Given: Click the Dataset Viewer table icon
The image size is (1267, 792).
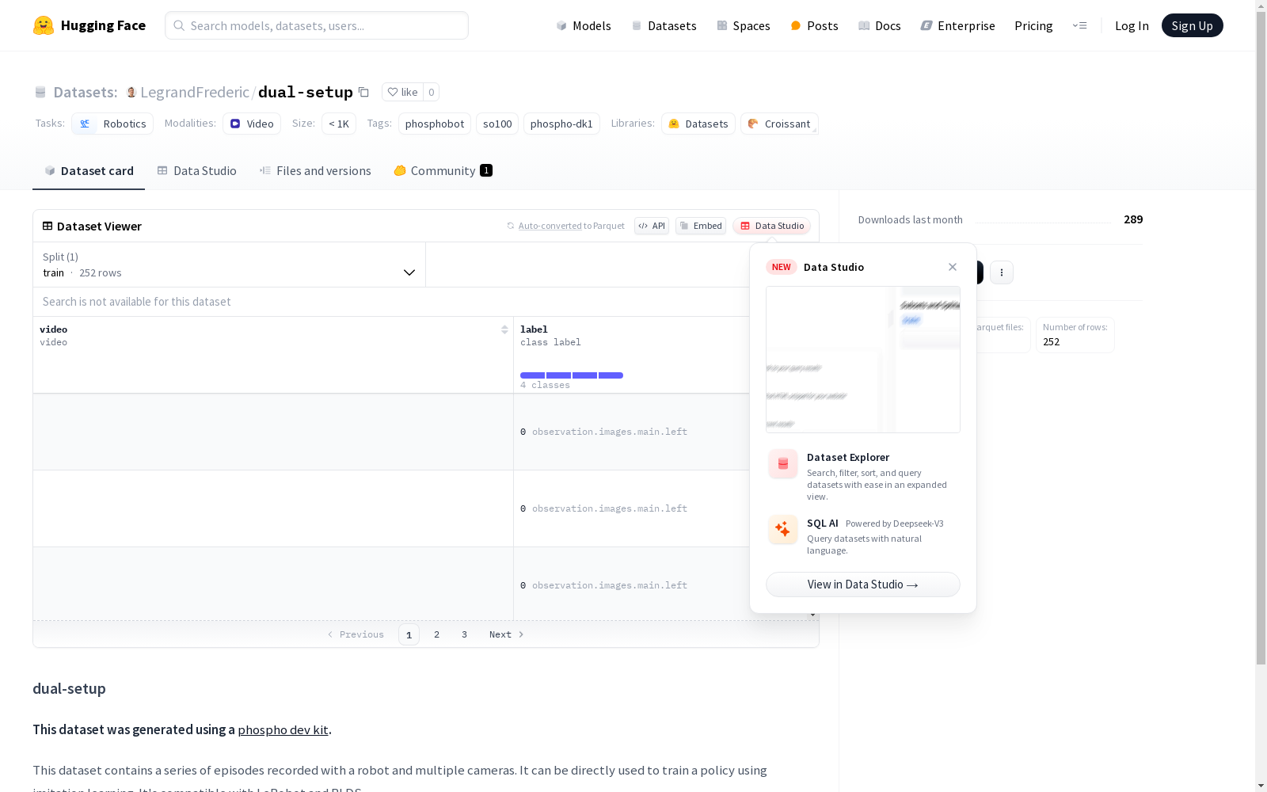Looking at the screenshot, I should coord(48,226).
